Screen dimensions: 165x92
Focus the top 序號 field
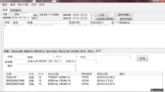pos(11,14)
